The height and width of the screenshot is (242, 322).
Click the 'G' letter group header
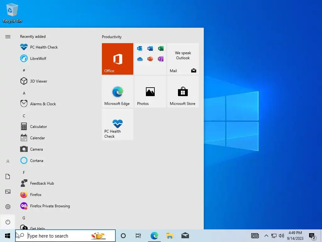pos(24,218)
